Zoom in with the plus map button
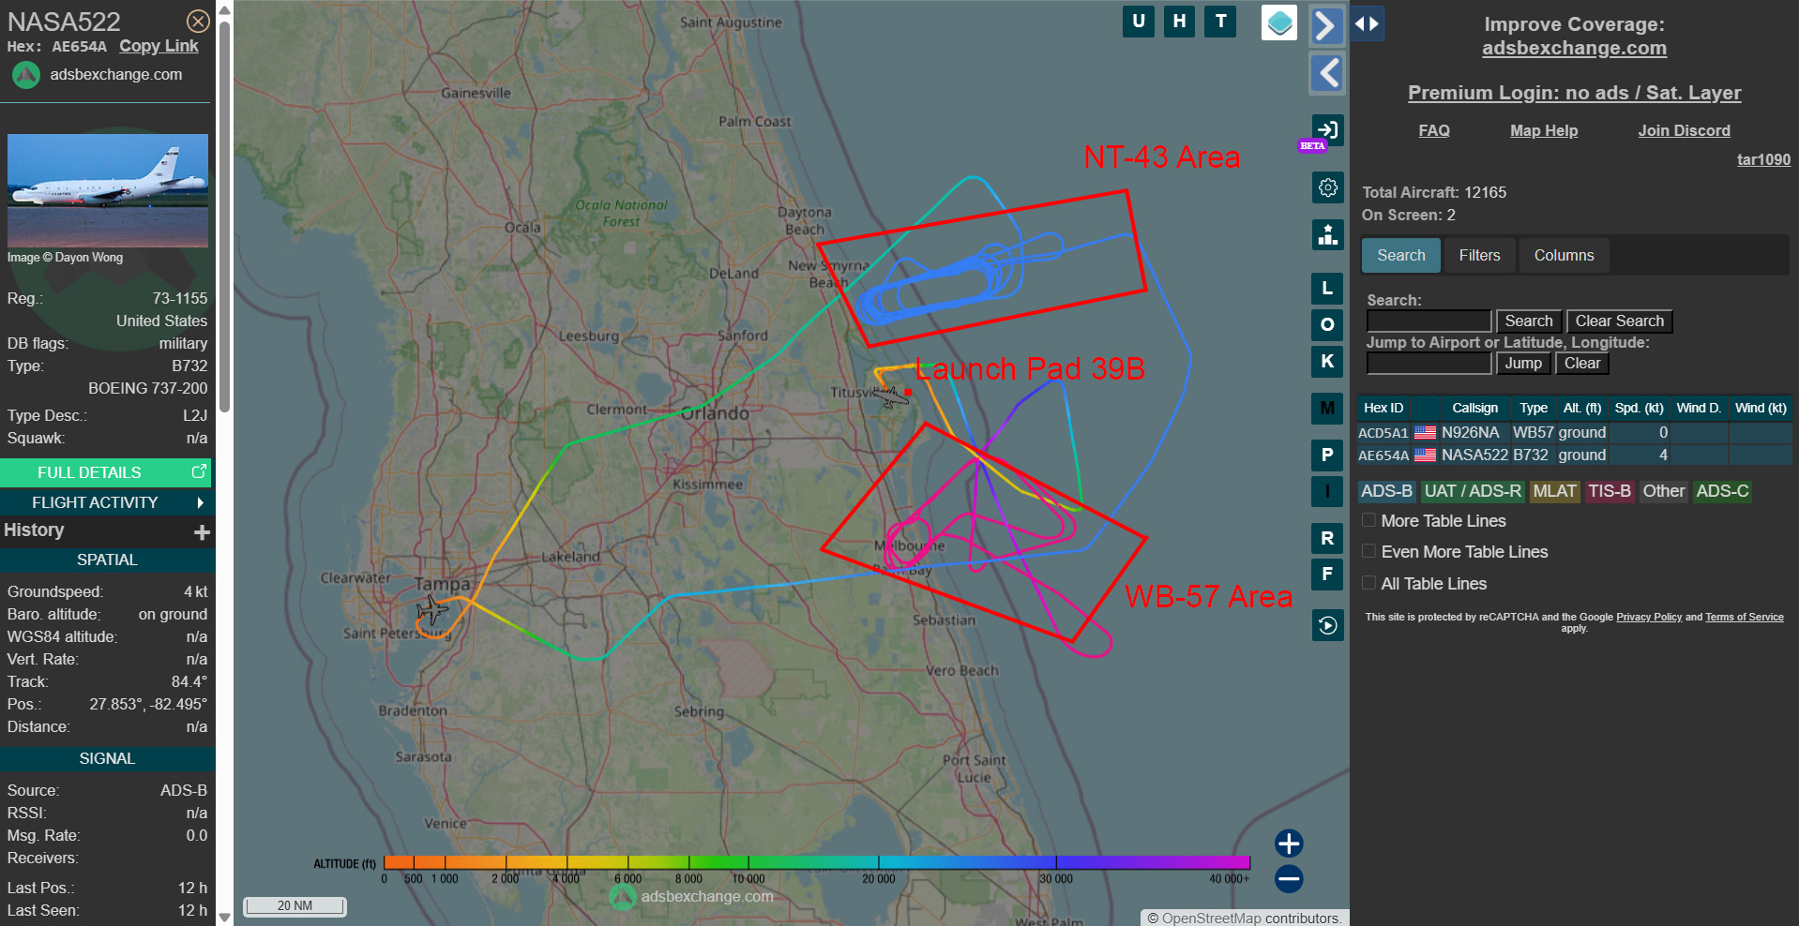The image size is (1799, 926). (x=1289, y=844)
